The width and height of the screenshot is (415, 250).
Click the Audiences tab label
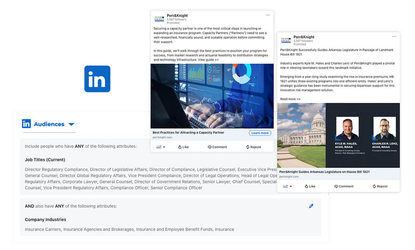coord(49,124)
